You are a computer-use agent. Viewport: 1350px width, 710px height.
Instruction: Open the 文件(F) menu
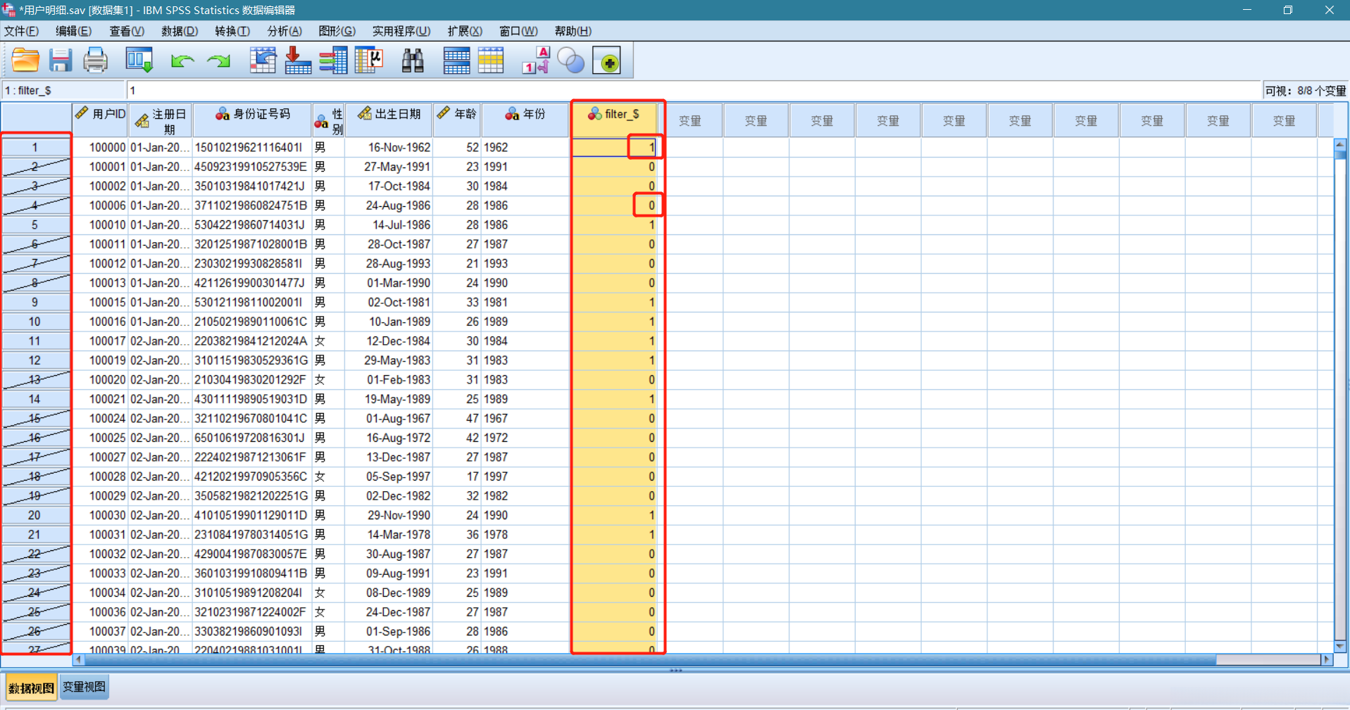(21, 31)
